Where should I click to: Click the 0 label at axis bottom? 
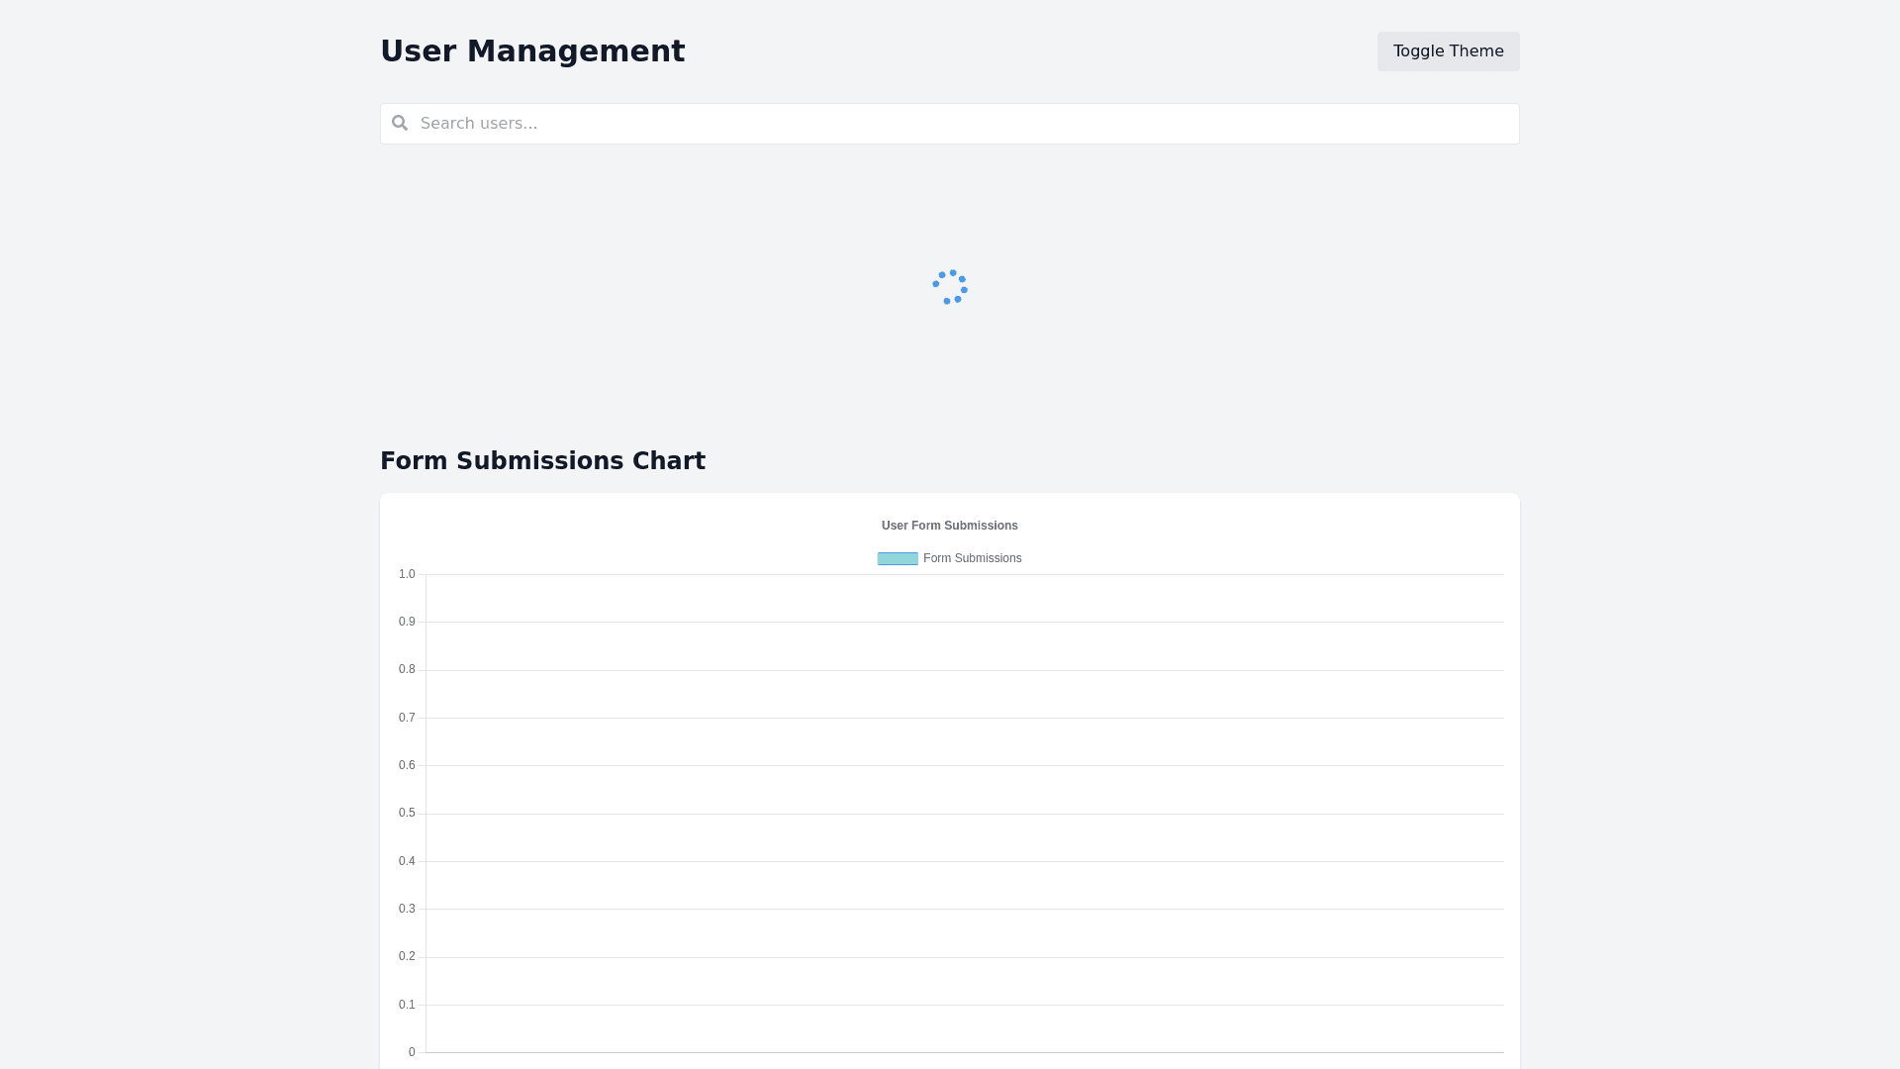click(412, 1052)
